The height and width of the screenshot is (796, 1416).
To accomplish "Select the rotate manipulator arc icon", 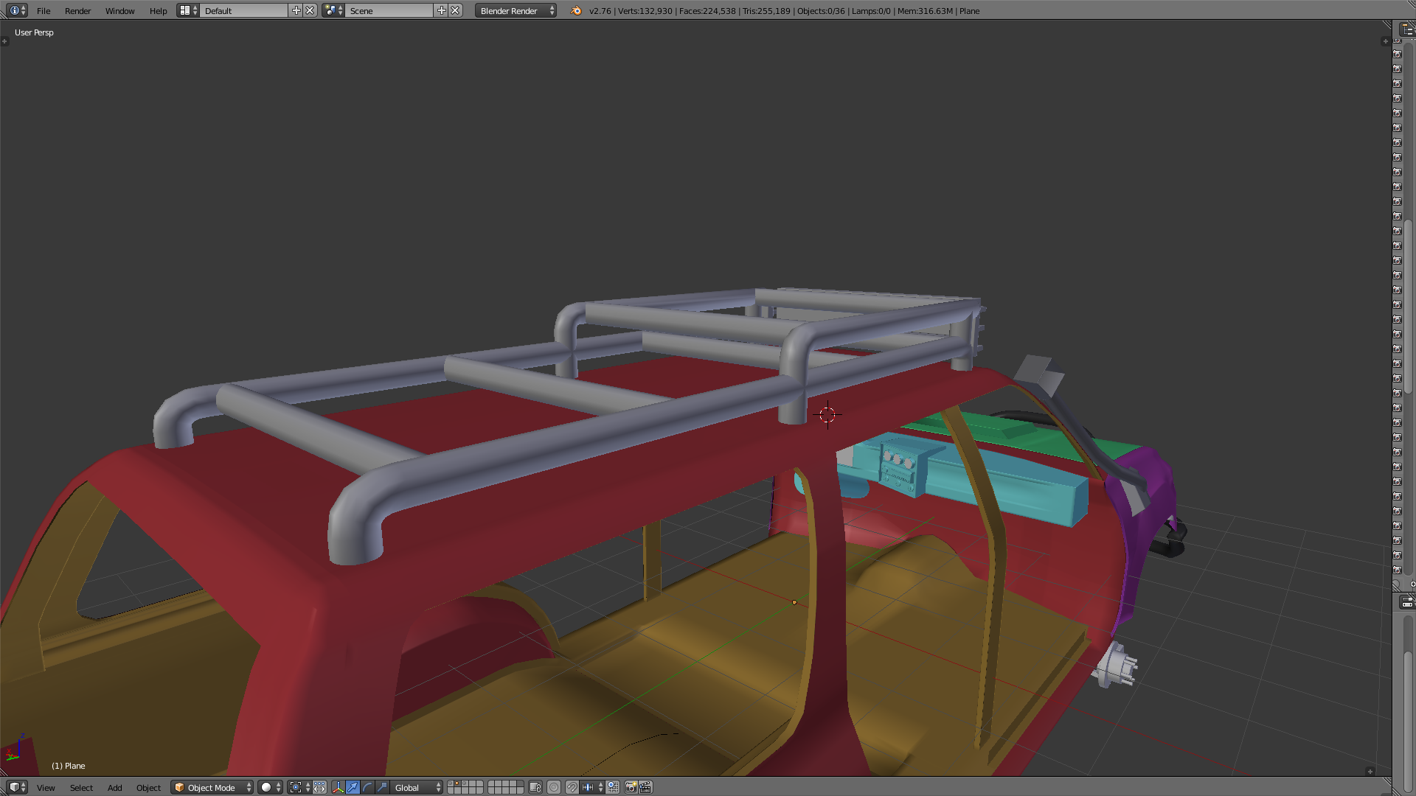I will [x=367, y=787].
